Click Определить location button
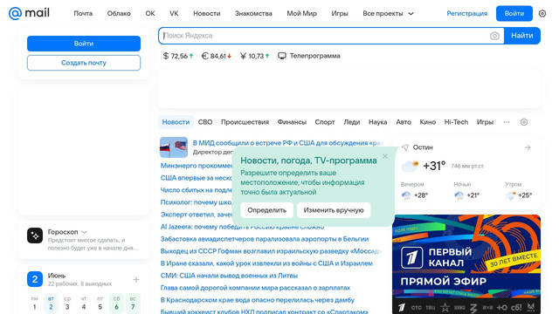 pos(267,210)
